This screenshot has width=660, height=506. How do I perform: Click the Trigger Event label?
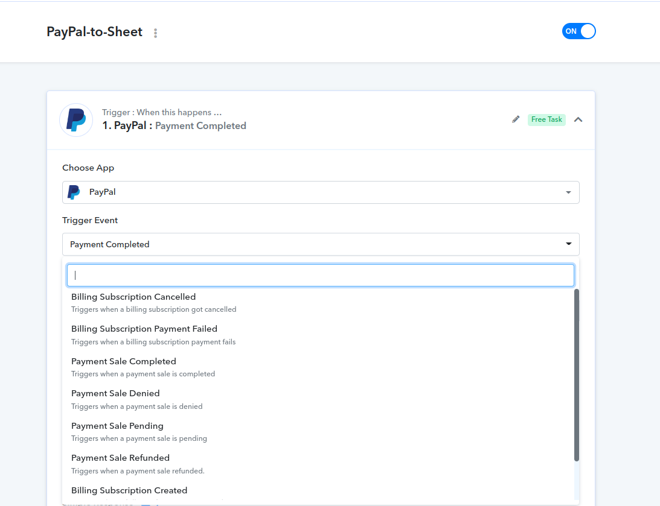tap(90, 220)
